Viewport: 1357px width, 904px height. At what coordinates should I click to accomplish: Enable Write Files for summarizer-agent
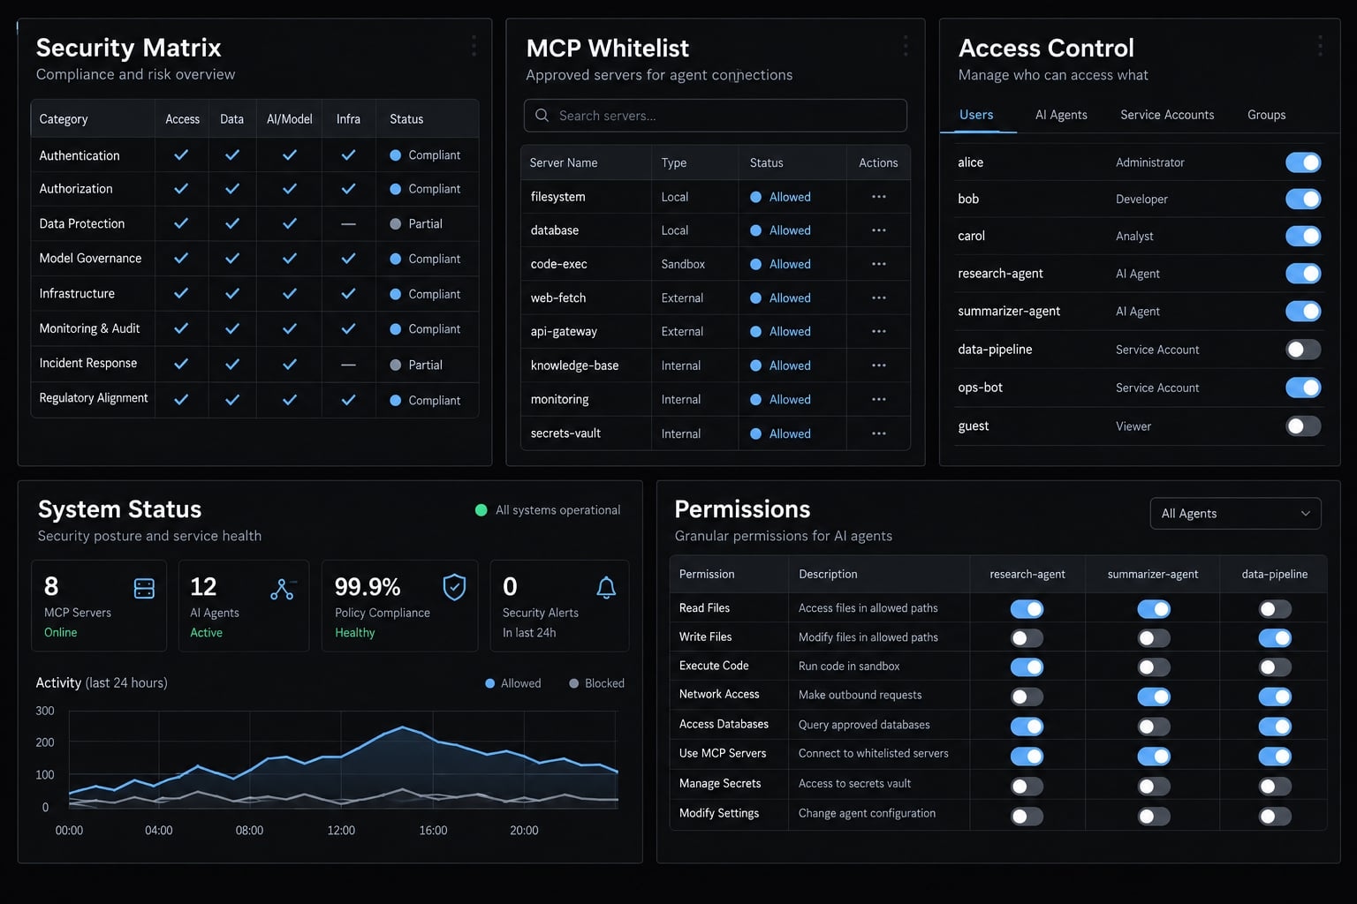[1154, 637]
